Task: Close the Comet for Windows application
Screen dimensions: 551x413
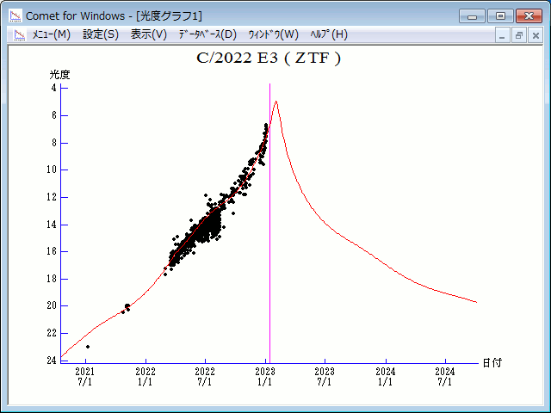Action: [x=528, y=15]
